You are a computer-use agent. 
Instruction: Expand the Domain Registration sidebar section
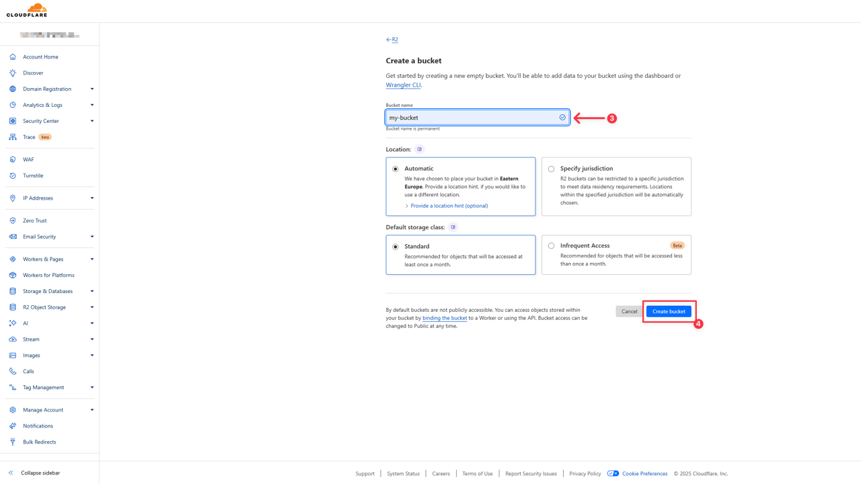point(91,89)
